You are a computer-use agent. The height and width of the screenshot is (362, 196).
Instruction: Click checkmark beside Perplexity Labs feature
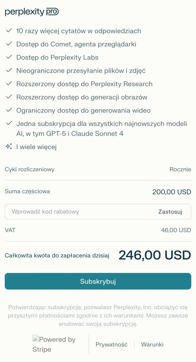(9, 57)
